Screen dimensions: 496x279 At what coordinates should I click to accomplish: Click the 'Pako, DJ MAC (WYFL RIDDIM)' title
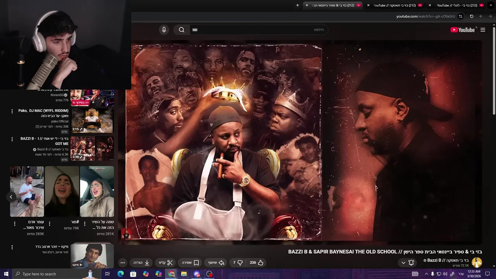(x=43, y=113)
